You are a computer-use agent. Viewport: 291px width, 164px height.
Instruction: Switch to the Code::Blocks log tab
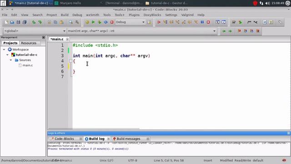(x=64, y=138)
